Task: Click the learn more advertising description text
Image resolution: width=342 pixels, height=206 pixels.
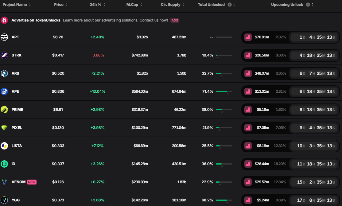Action: [x=115, y=20]
